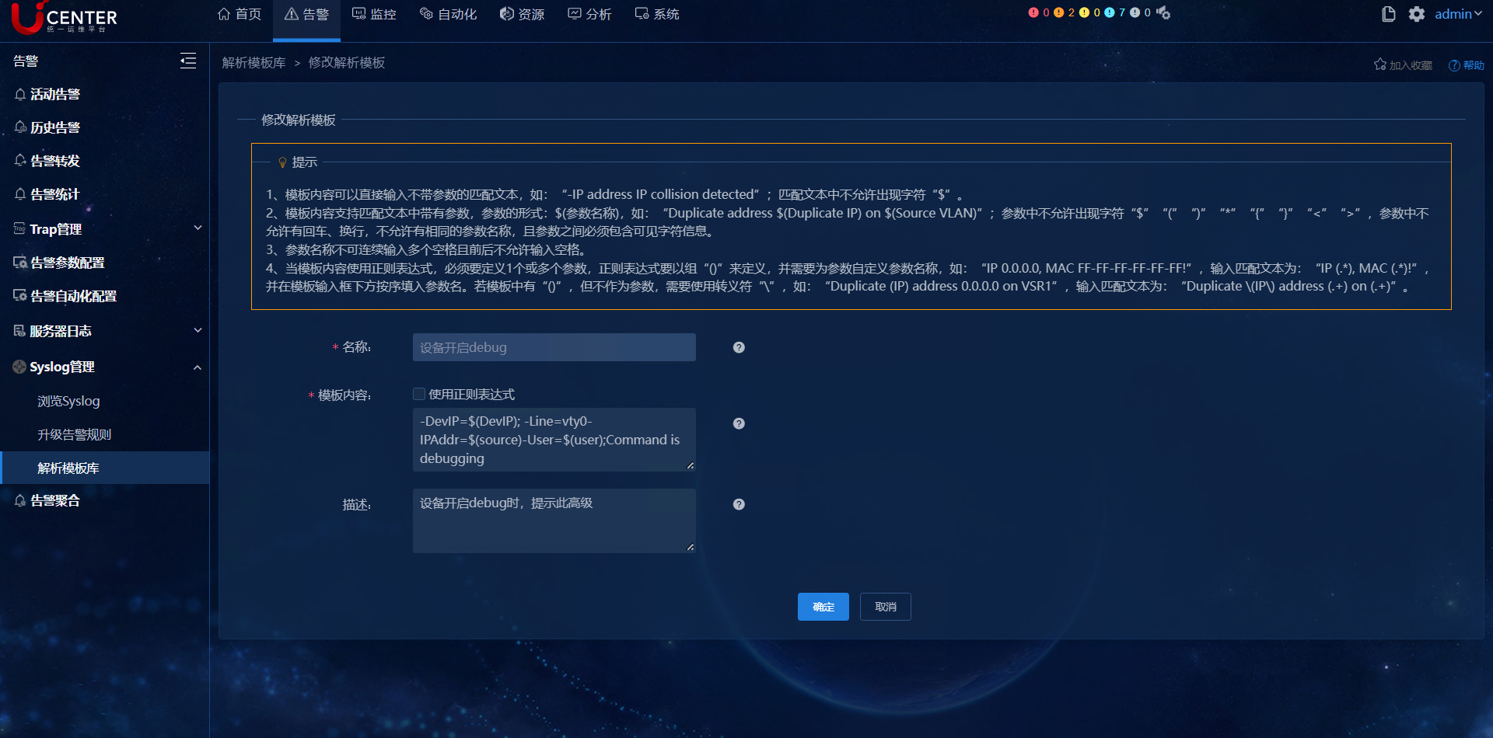The height and width of the screenshot is (738, 1493).
Task: Open the minor (yellow) alarm count indicator
Action: (x=1089, y=12)
